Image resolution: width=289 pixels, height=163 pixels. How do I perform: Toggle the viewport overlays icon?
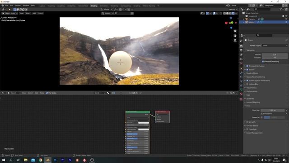click(214, 13)
